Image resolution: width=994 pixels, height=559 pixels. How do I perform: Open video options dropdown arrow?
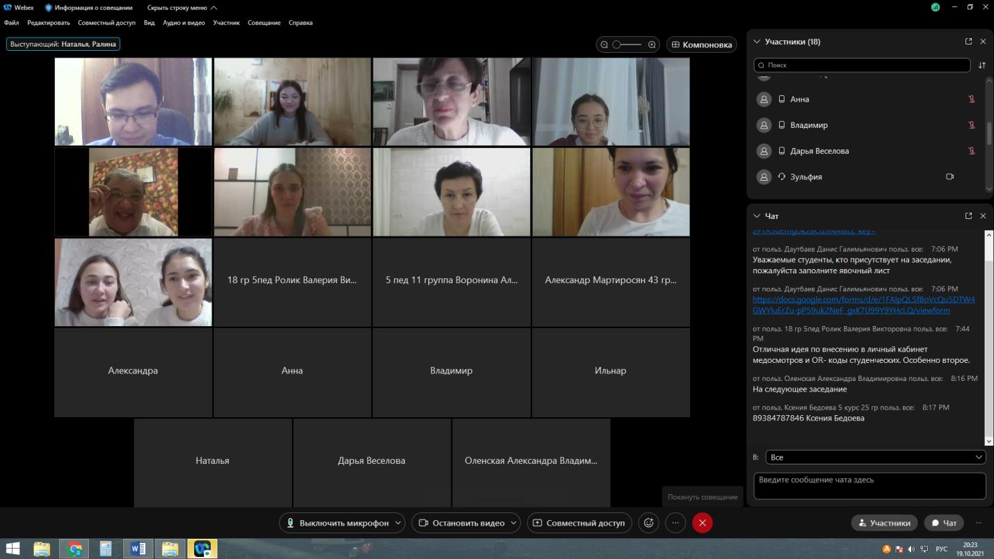tap(514, 523)
